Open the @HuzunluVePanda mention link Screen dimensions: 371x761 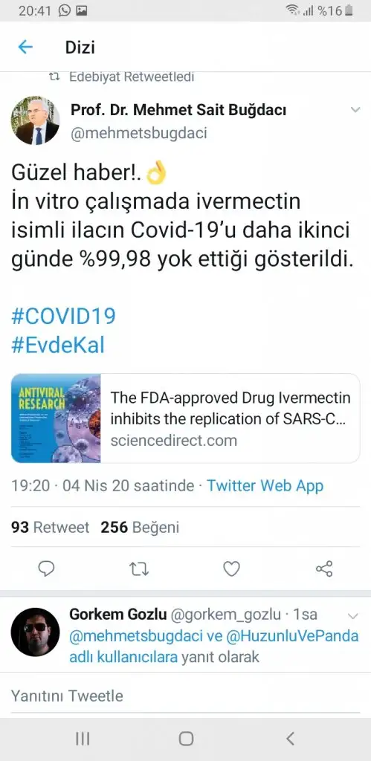(x=292, y=636)
